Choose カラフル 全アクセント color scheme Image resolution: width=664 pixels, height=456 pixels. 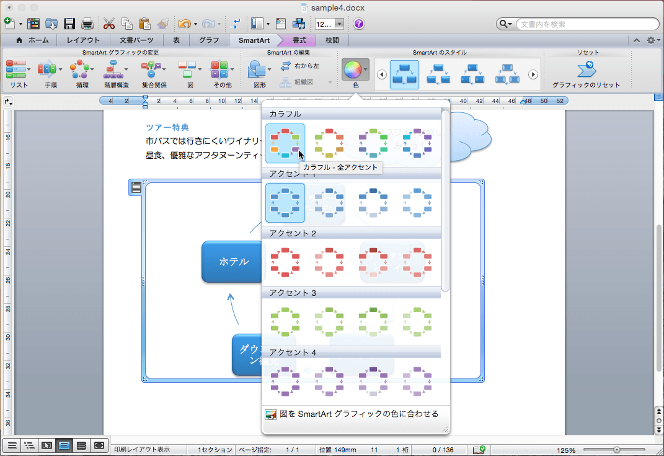[285, 143]
